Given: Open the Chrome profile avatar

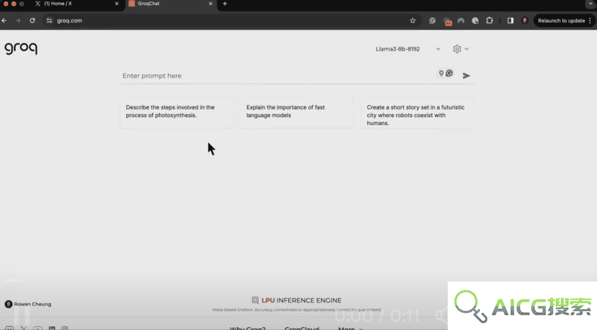Looking at the screenshot, I should tap(525, 21).
